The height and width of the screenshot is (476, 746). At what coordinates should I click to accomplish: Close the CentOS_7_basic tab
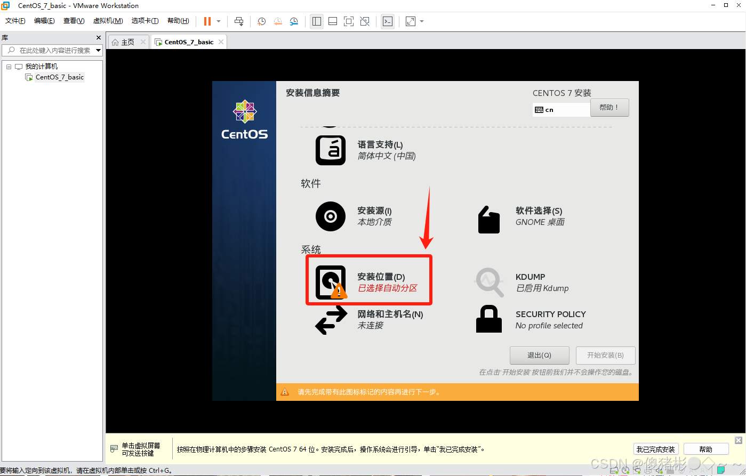point(221,42)
